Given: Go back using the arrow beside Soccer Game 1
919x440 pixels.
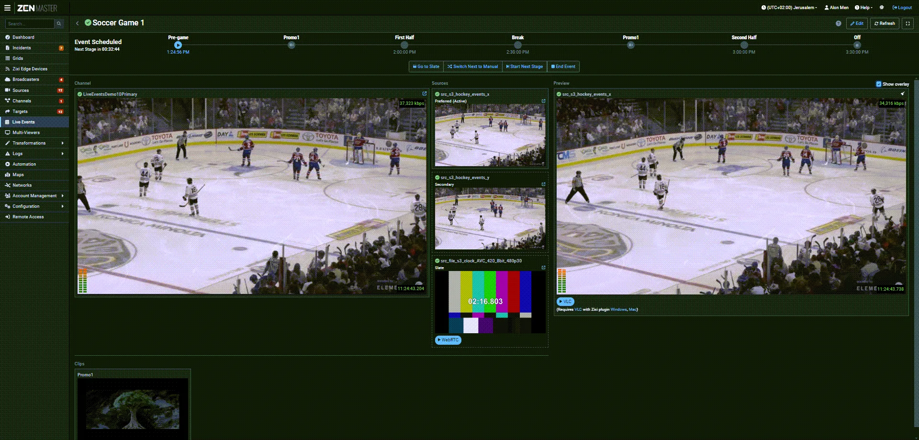Looking at the screenshot, I should pos(78,23).
